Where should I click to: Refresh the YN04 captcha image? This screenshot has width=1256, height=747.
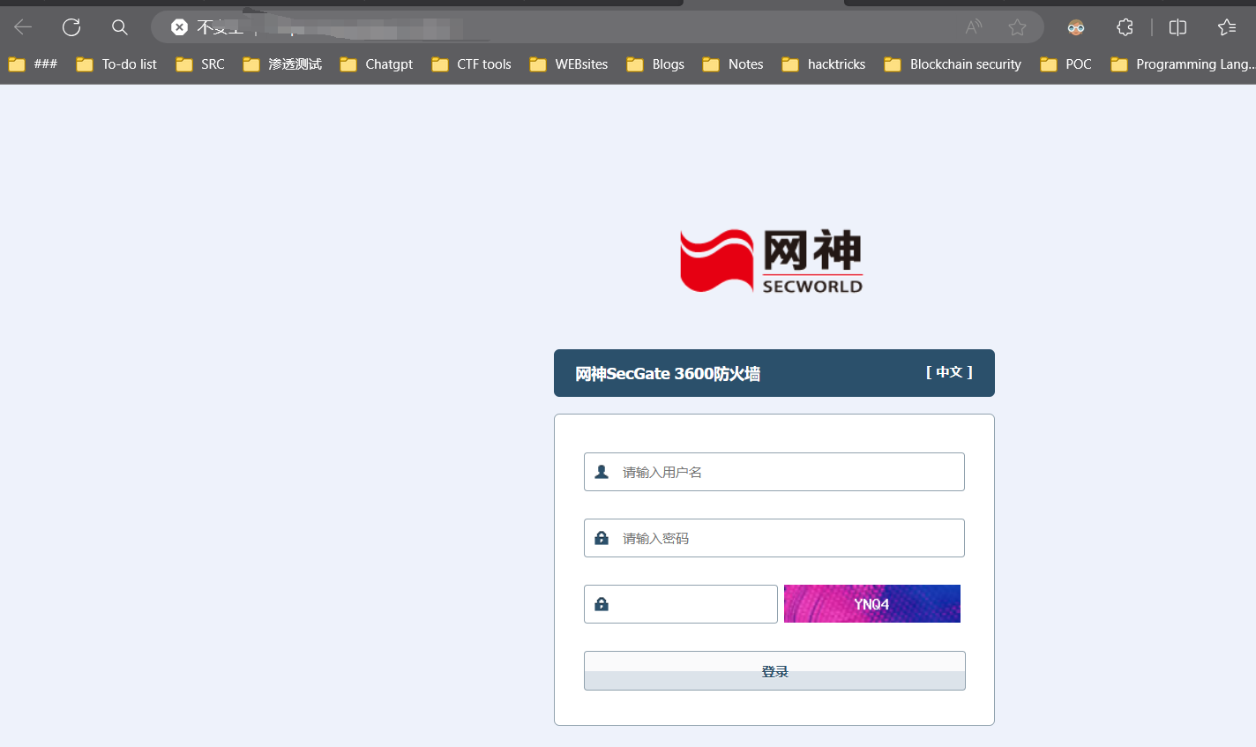872,604
